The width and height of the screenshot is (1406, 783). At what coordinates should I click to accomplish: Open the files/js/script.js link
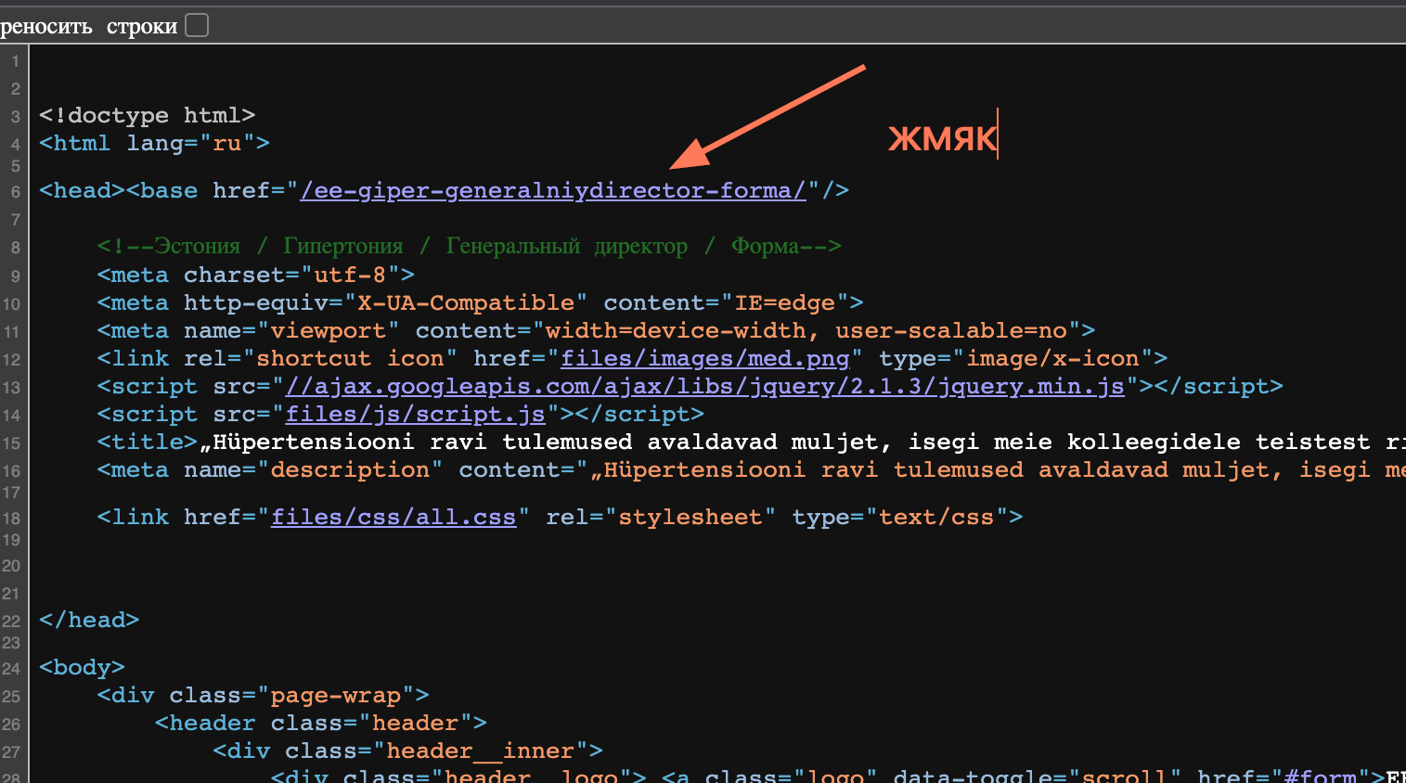416,414
